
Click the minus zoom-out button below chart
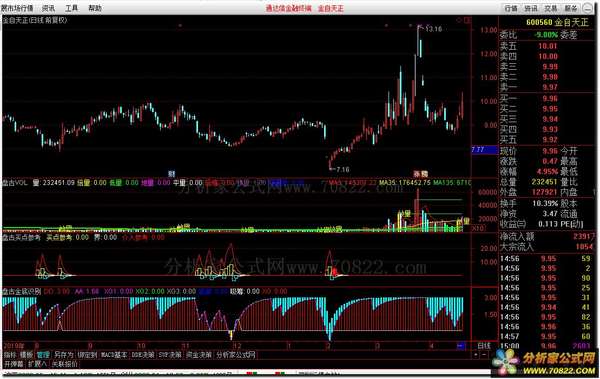pyautogui.click(x=484, y=355)
